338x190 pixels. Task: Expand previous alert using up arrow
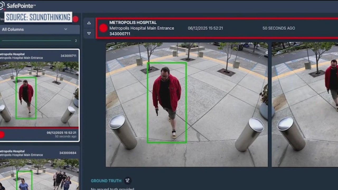pyautogui.click(x=89, y=23)
